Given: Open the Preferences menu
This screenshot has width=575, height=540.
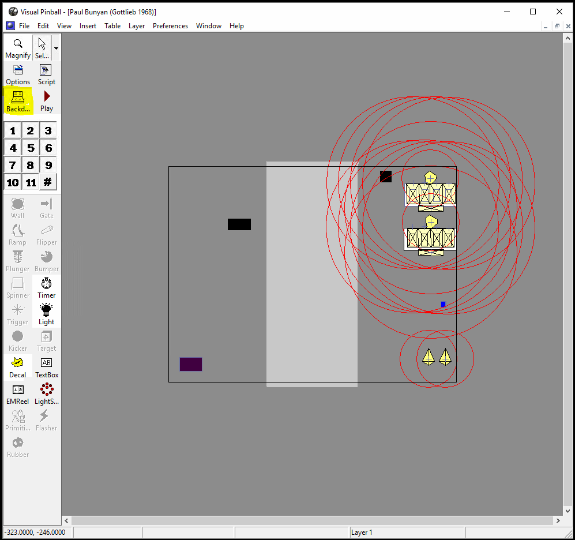Looking at the screenshot, I should click(170, 26).
